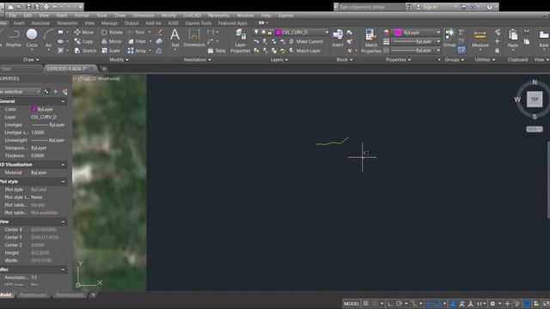The width and height of the screenshot is (550, 309).
Task: Activate the Mirror tool
Action: [x=112, y=41]
